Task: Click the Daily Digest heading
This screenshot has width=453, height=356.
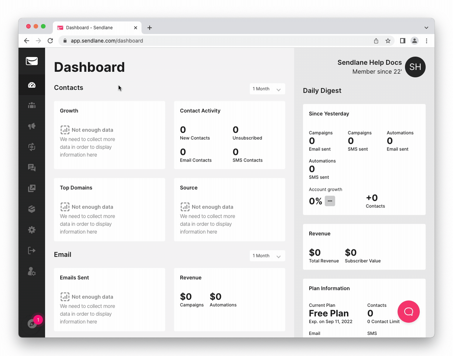Action: coord(322,91)
